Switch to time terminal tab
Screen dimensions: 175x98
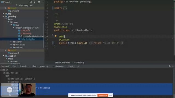[14, 66]
